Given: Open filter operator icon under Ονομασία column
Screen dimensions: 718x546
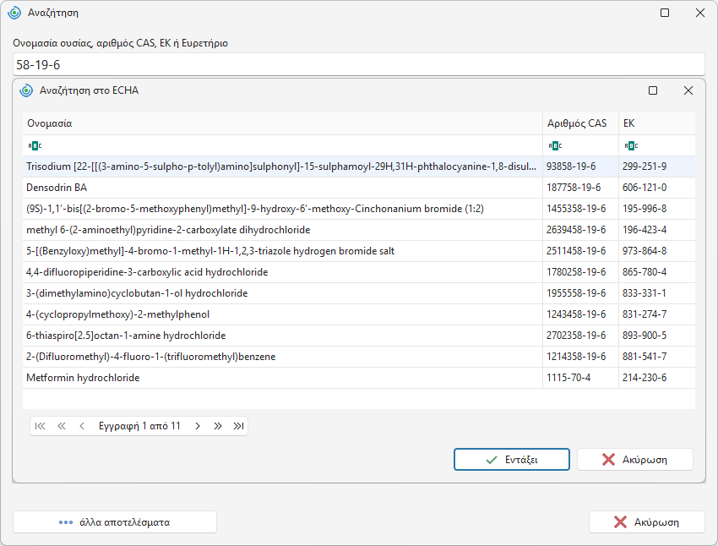Looking at the screenshot, I should (x=35, y=145).
